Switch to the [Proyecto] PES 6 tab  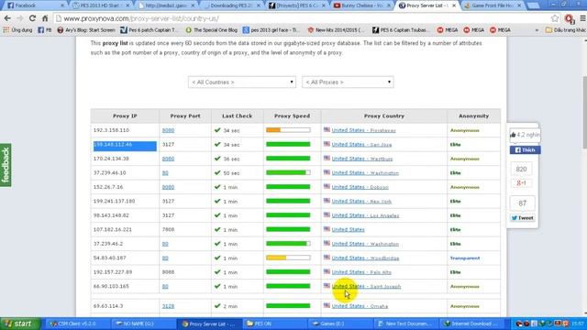coord(297,5)
